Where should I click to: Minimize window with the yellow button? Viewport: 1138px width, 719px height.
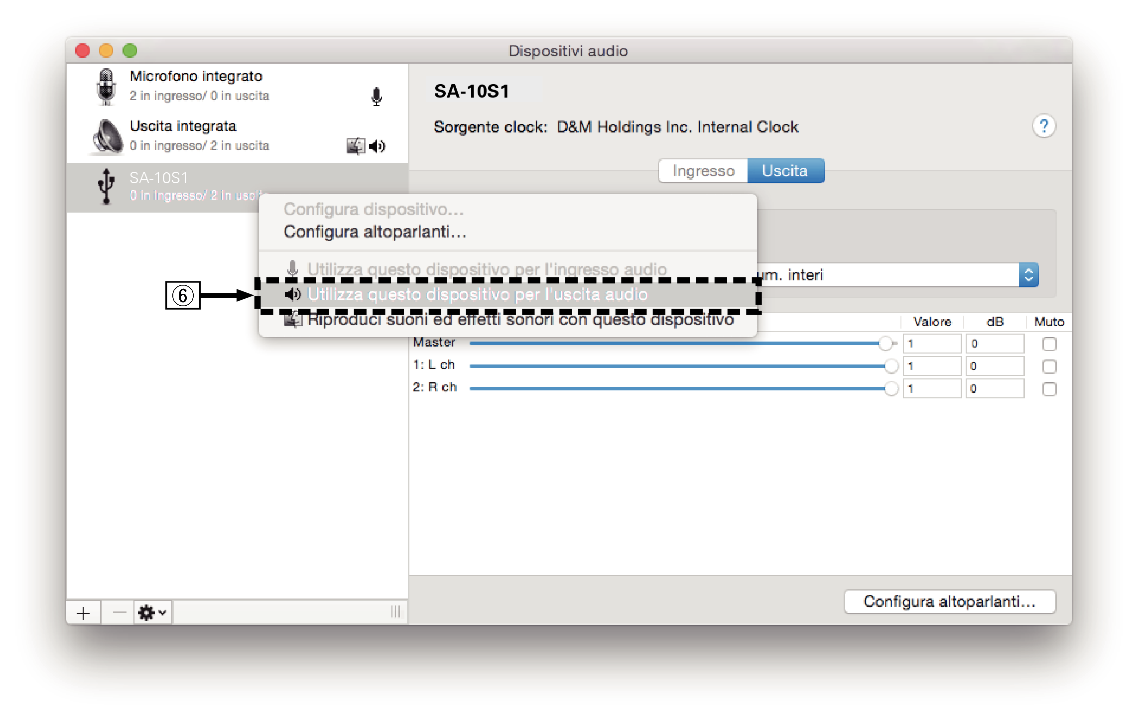[x=106, y=51]
